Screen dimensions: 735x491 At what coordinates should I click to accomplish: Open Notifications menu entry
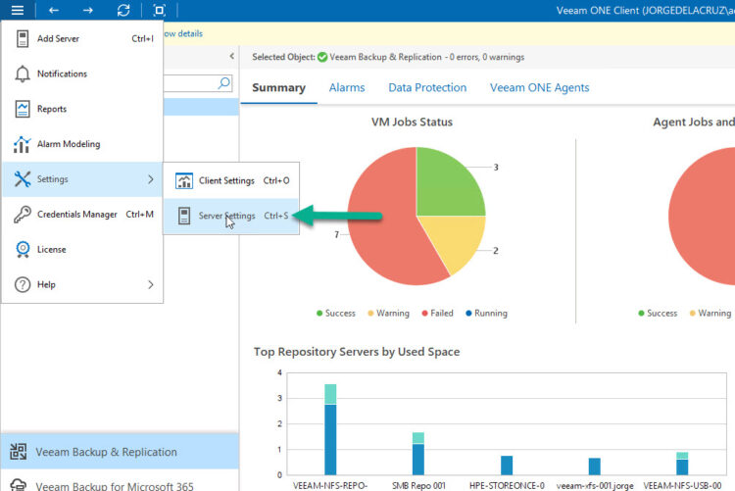pyautogui.click(x=62, y=74)
